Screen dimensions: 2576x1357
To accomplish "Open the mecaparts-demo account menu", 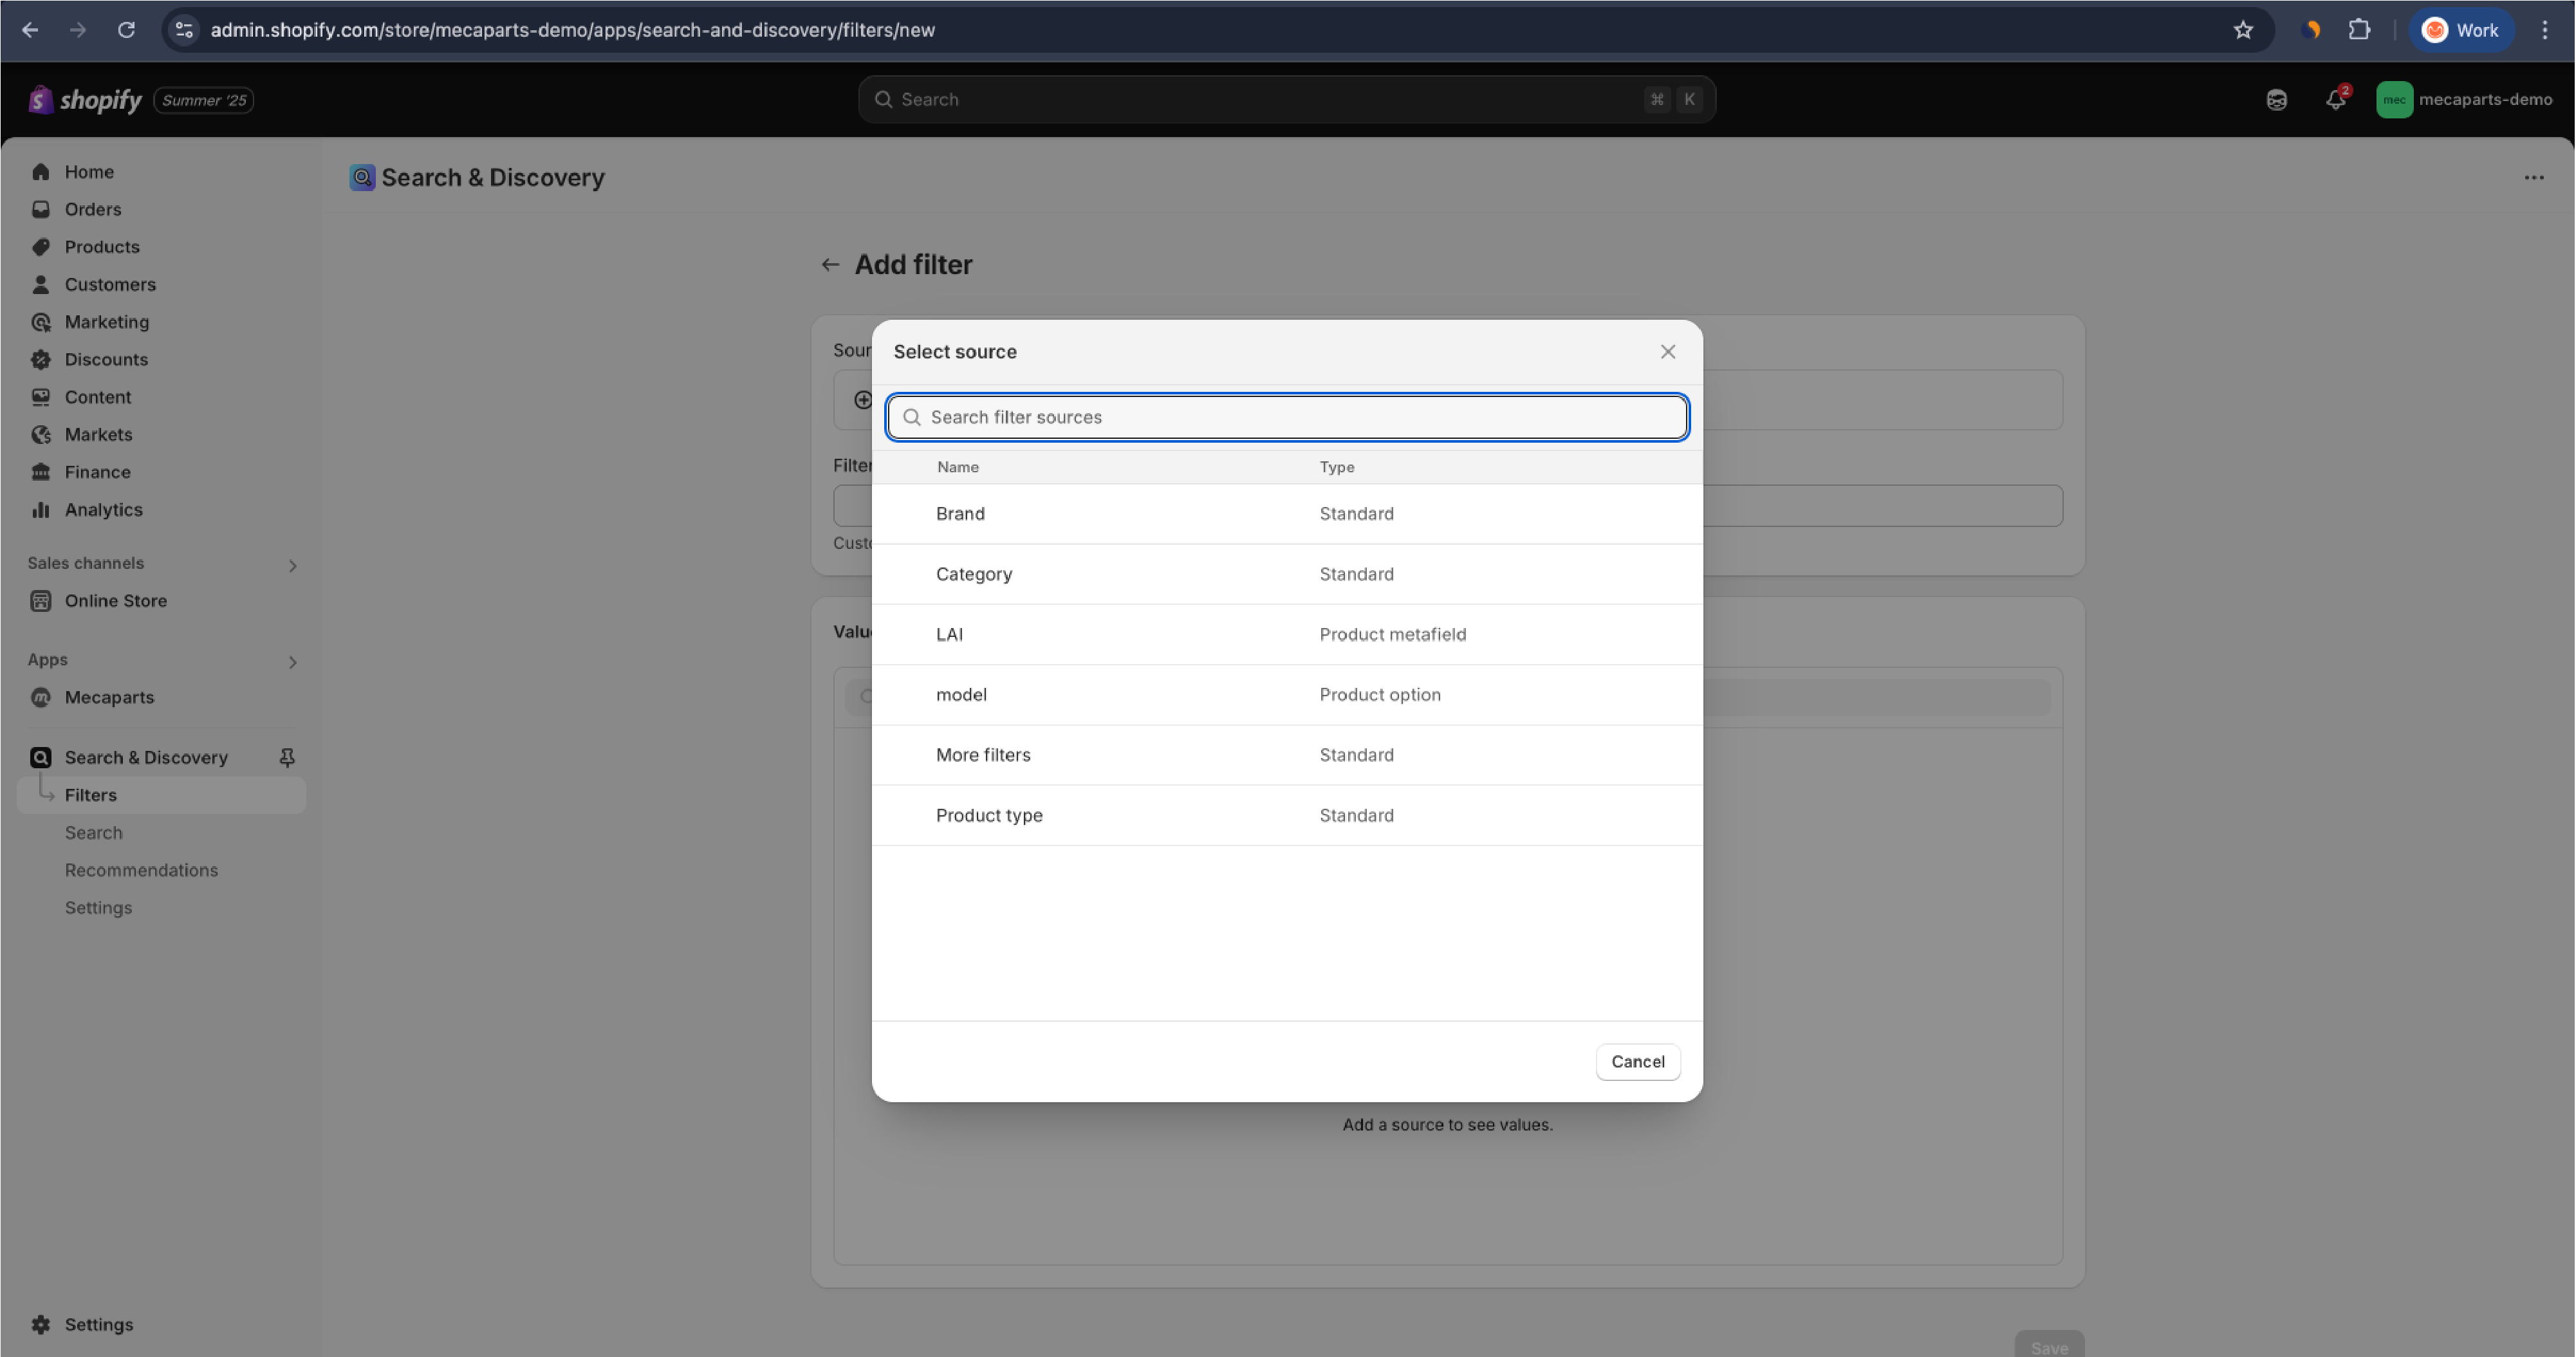I will click(2464, 99).
